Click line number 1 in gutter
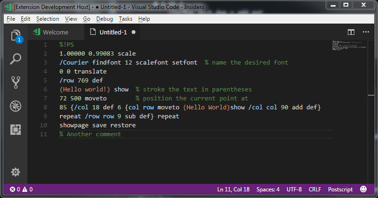 click(x=45, y=45)
